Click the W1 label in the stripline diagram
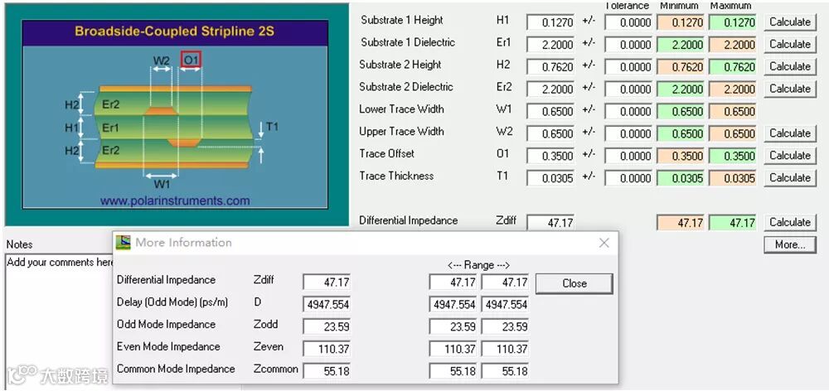 pyautogui.click(x=162, y=185)
